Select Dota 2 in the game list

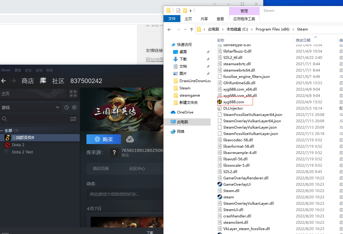click(18, 145)
